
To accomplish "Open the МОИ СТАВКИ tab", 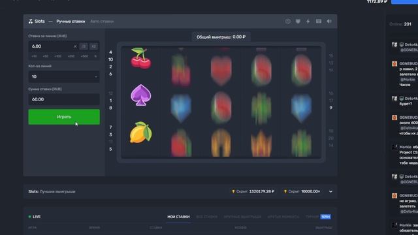I will tap(178, 217).
